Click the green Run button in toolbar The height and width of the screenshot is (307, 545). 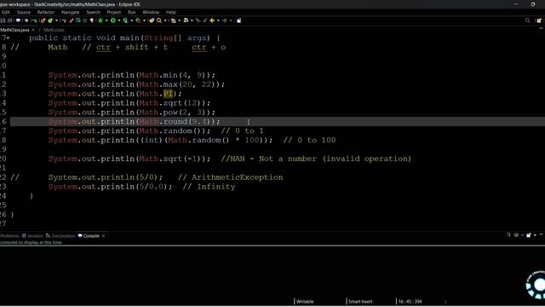click(x=113, y=20)
